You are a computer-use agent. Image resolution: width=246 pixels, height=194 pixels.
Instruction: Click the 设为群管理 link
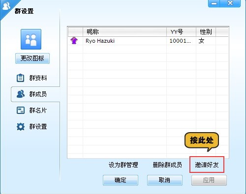123,165
